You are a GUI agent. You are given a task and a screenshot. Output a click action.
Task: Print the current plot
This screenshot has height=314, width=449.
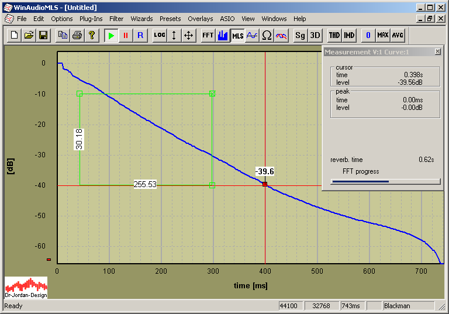coord(77,35)
